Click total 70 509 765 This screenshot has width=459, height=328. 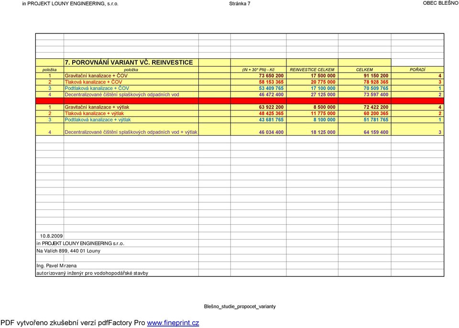click(376, 88)
